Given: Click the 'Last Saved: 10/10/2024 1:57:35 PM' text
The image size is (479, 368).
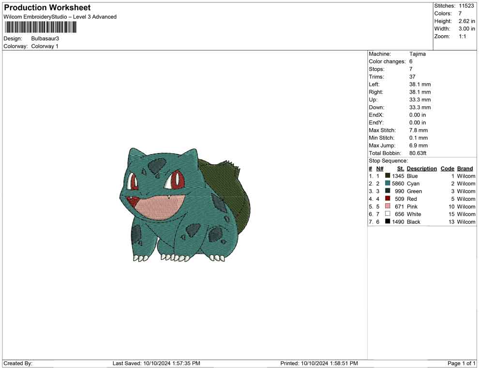Looking at the screenshot, I should point(156,363).
